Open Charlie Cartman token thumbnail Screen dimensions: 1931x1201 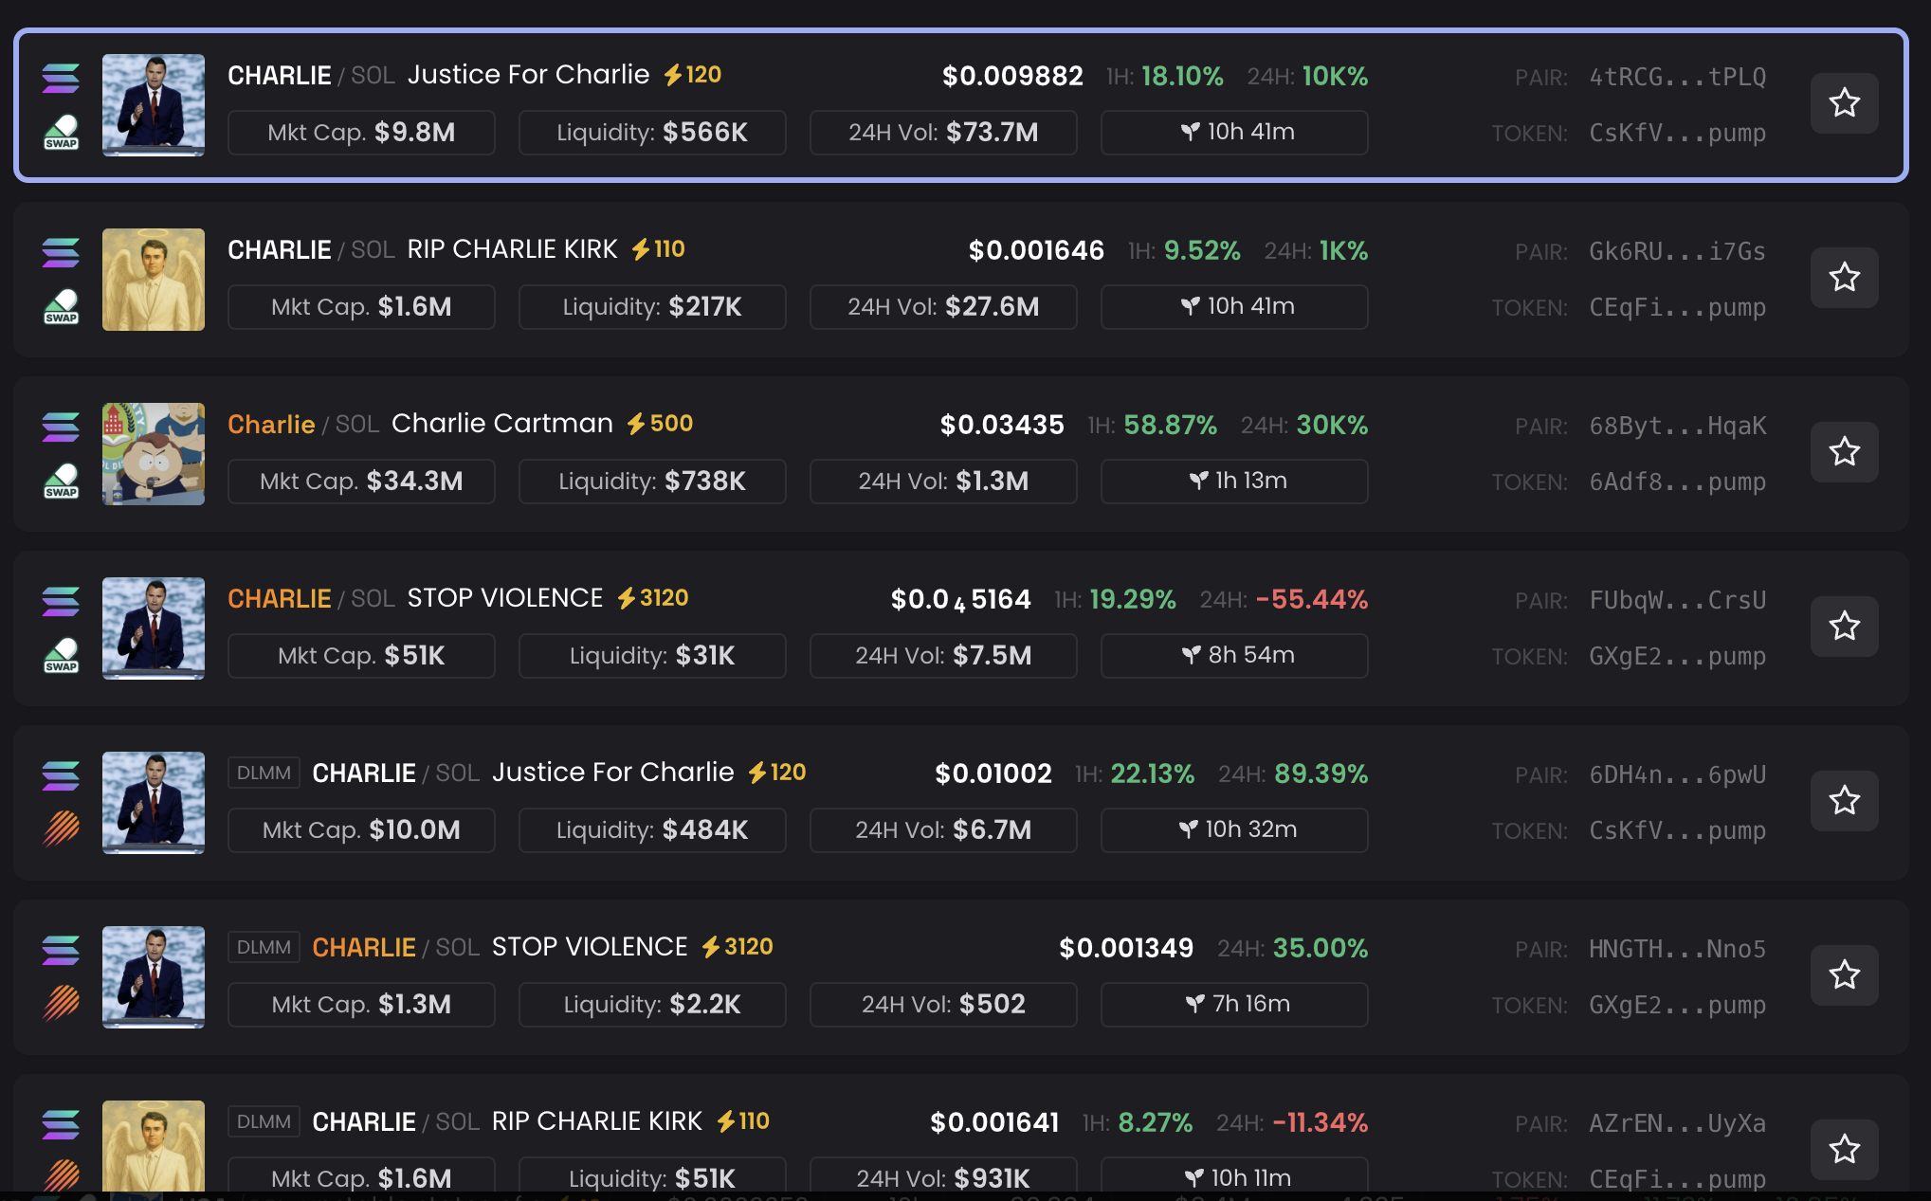pyautogui.click(x=154, y=454)
